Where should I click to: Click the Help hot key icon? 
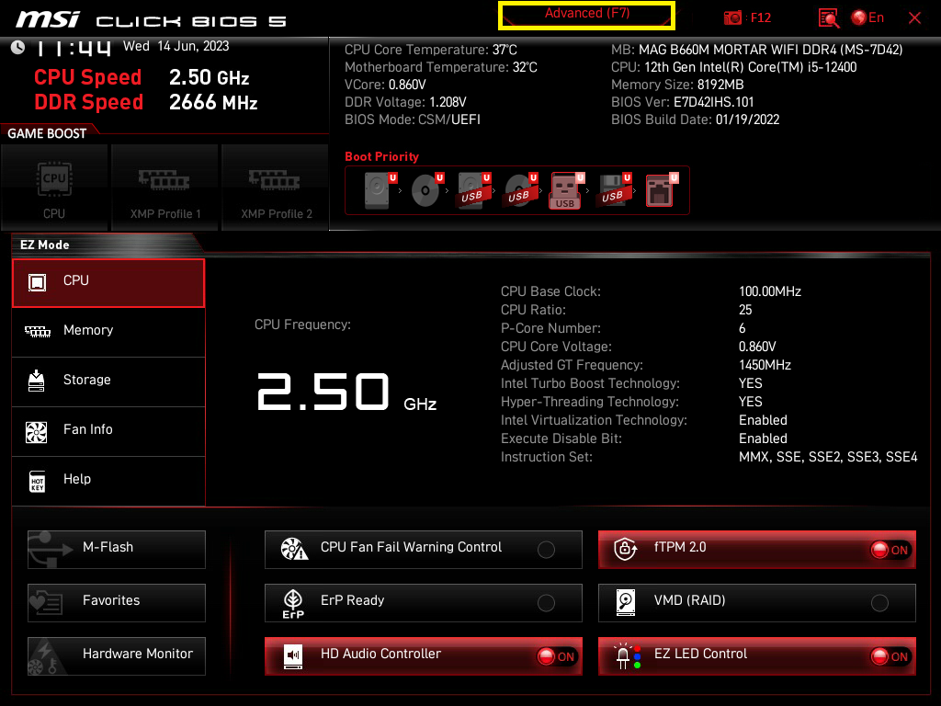[37, 481]
